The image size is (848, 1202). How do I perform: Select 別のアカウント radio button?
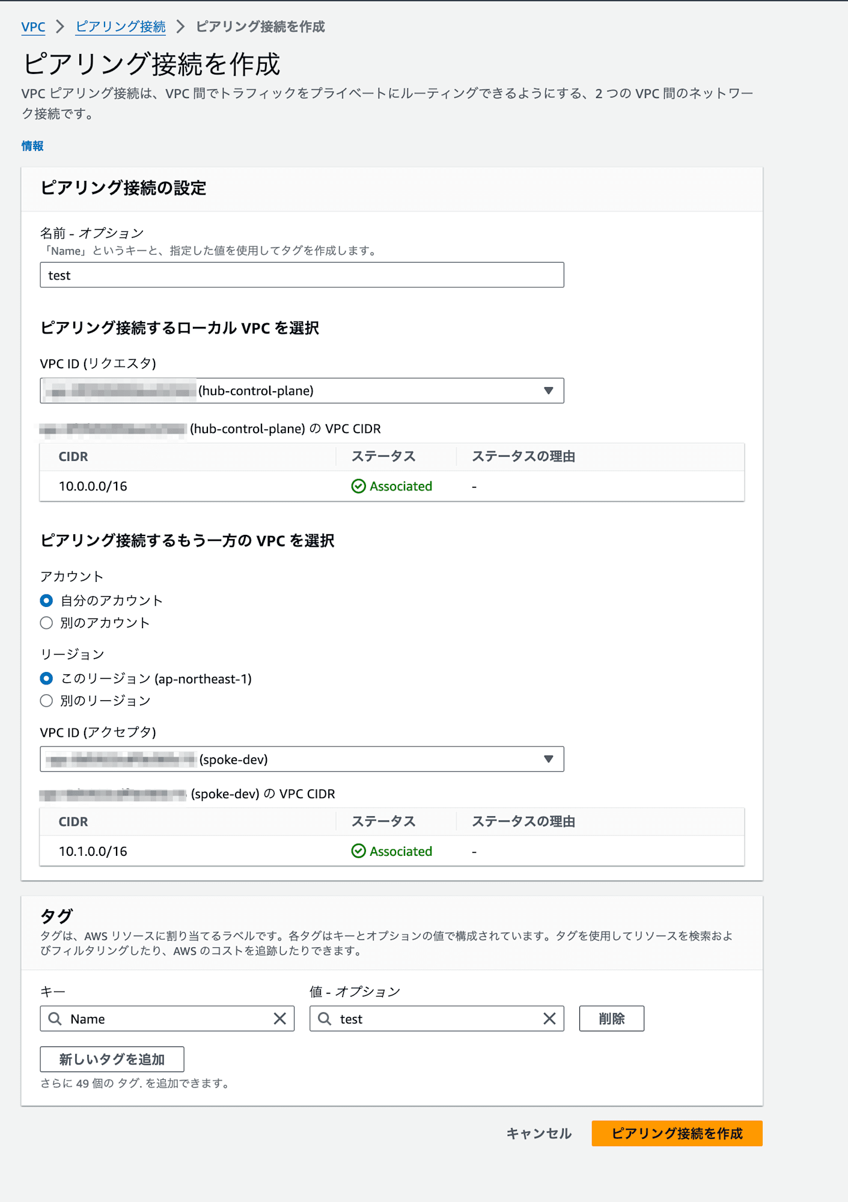pos(46,623)
